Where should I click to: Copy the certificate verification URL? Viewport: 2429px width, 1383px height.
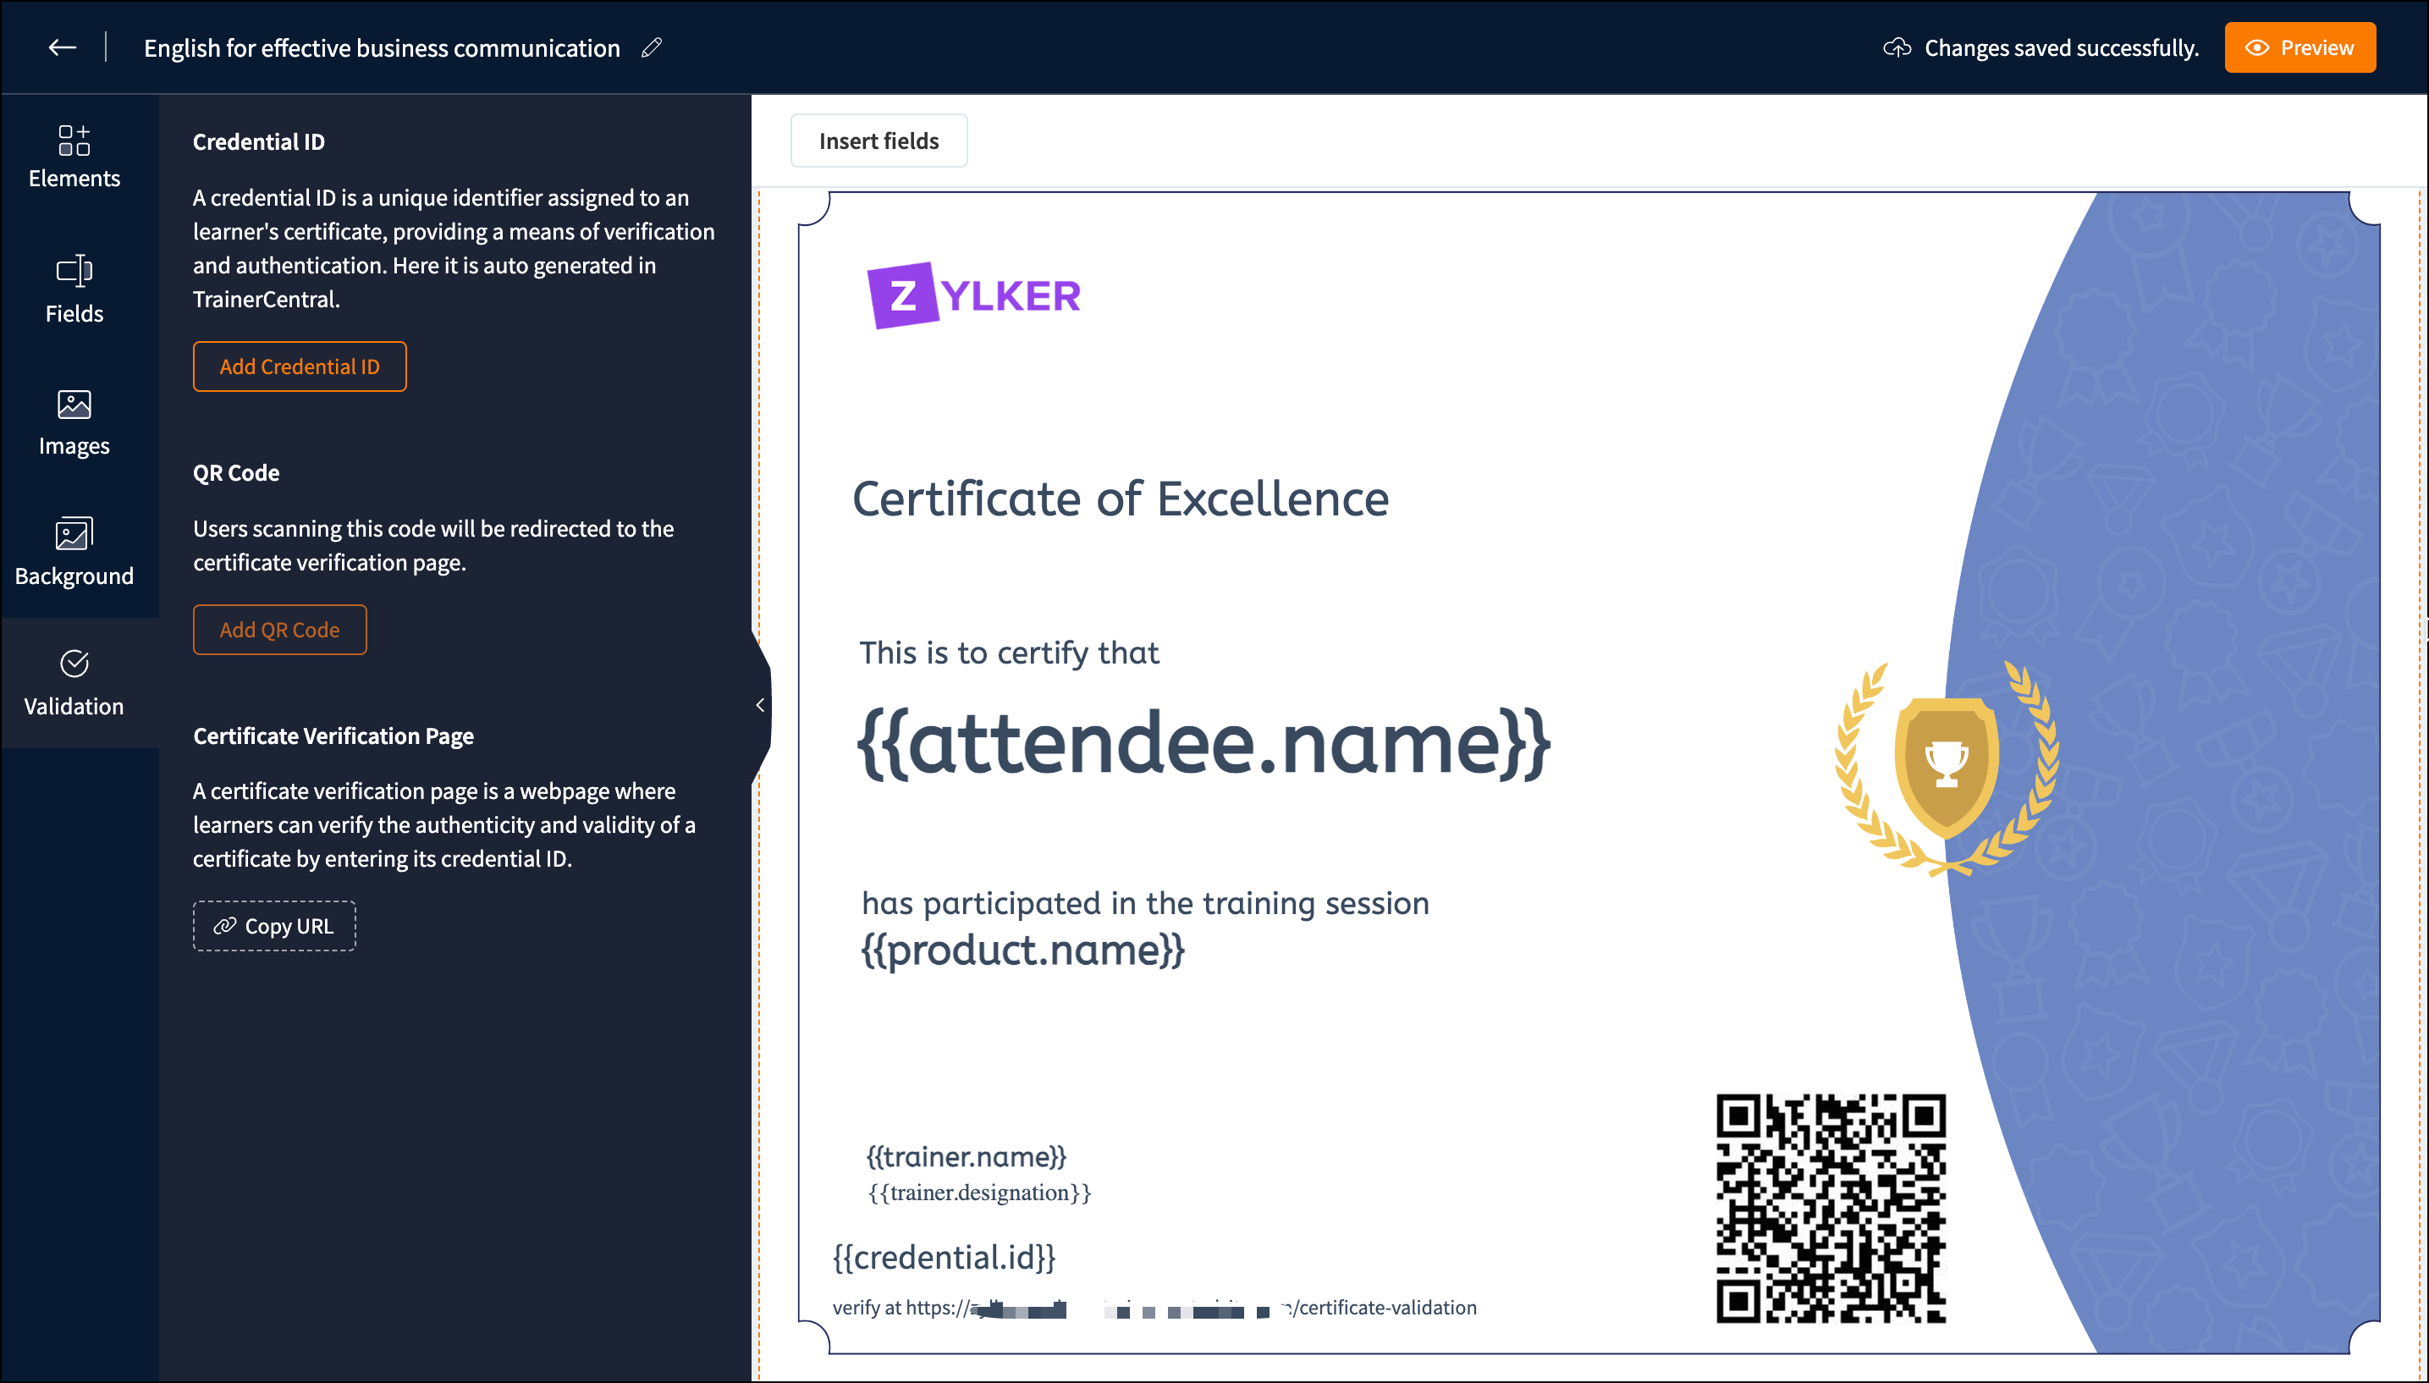(274, 926)
